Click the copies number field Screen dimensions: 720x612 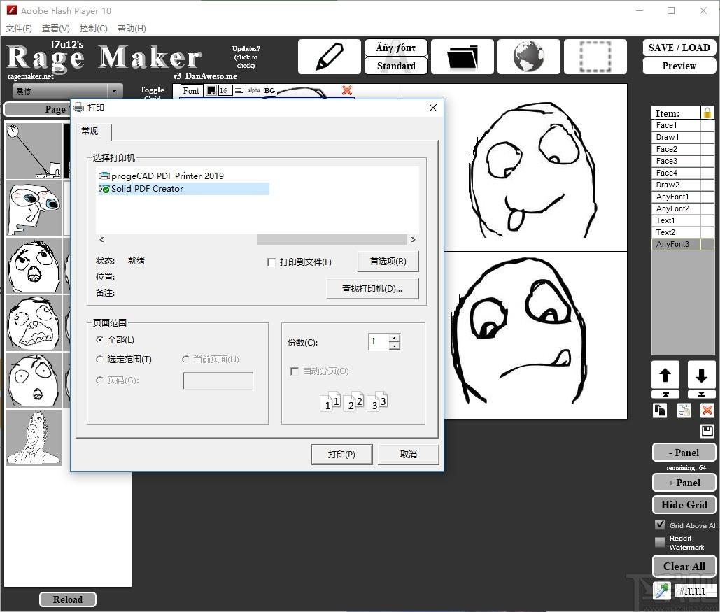click(x=379, y=341)
